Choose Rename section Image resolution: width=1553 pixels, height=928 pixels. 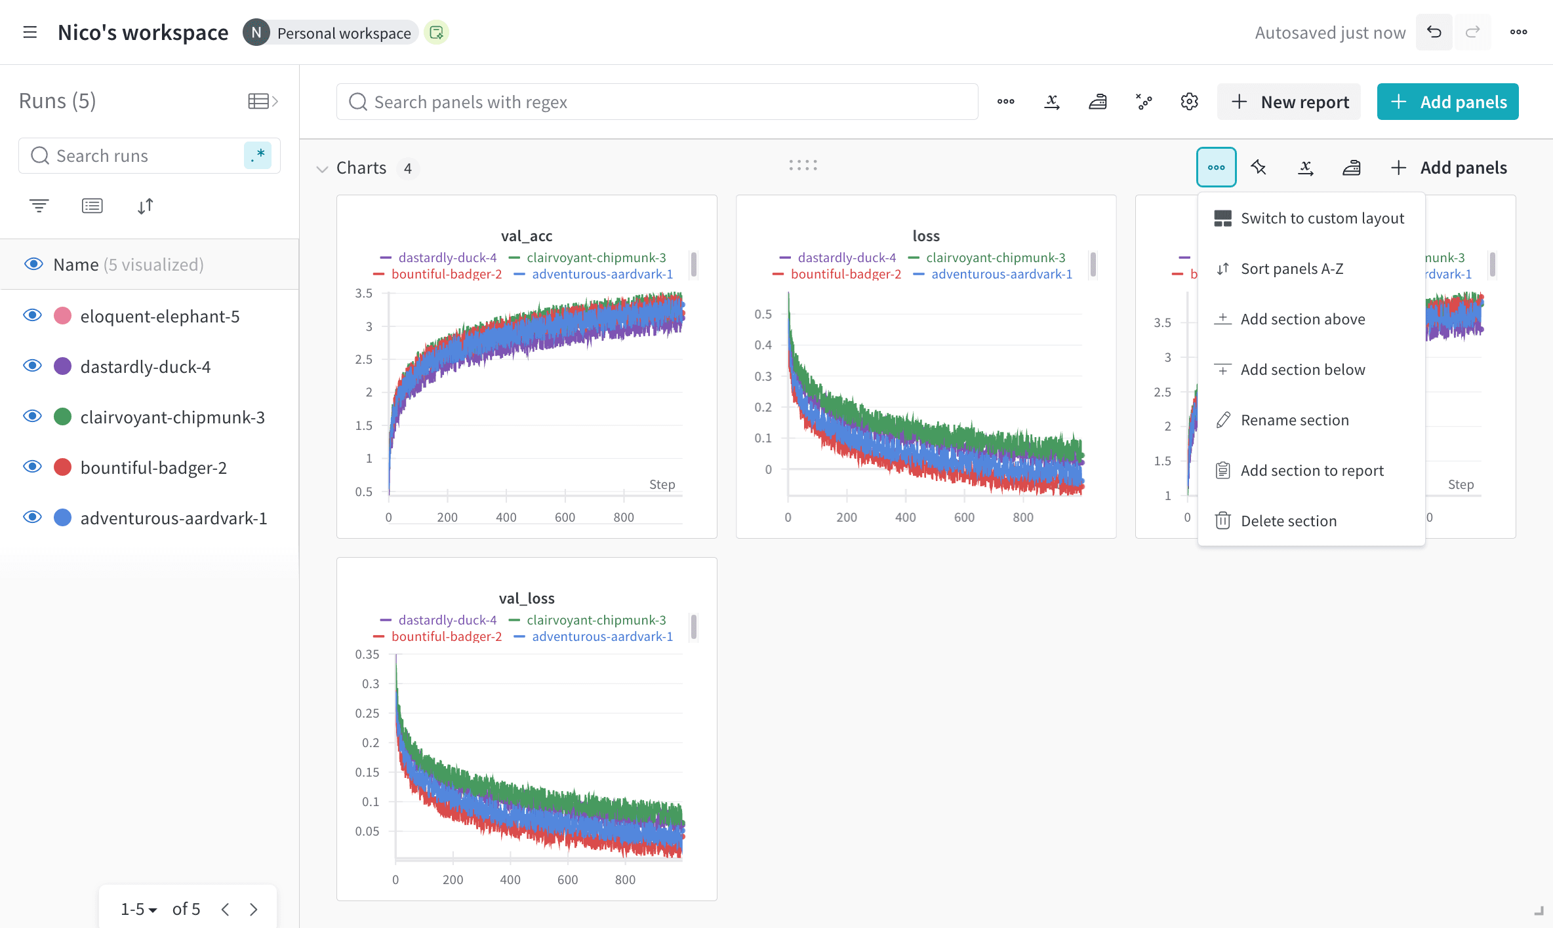click(x=1311, y=420)
